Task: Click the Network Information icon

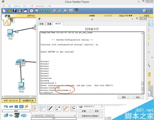Action: [x=145, y=11]
